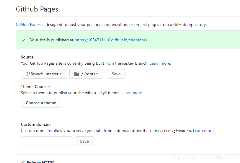Open Learn more link about custom domains
The image size is (240, 163).
tap(203, 131)
